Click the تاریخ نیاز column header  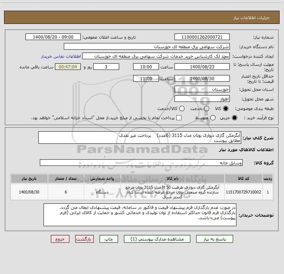(x=29, y=178)
